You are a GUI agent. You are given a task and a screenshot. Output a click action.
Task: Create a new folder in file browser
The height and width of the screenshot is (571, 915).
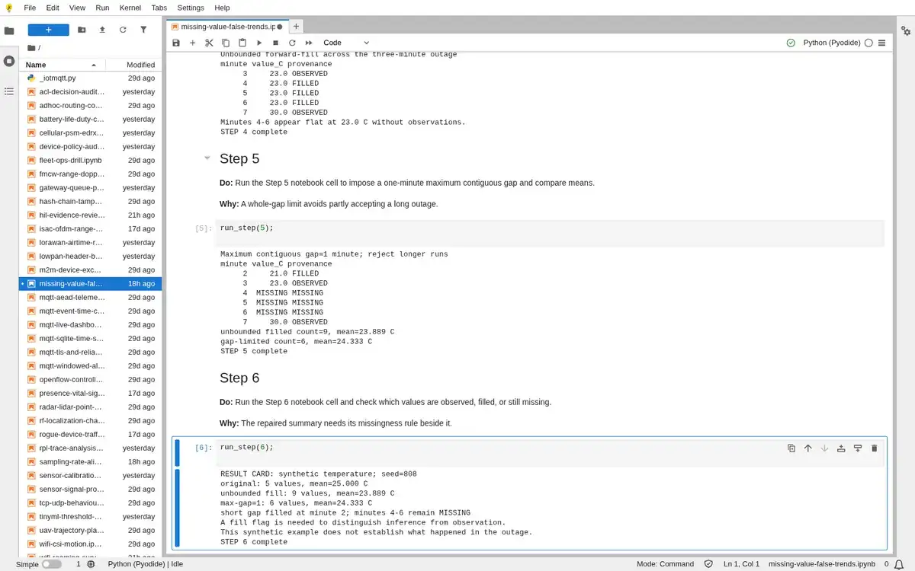click(82, 30)
